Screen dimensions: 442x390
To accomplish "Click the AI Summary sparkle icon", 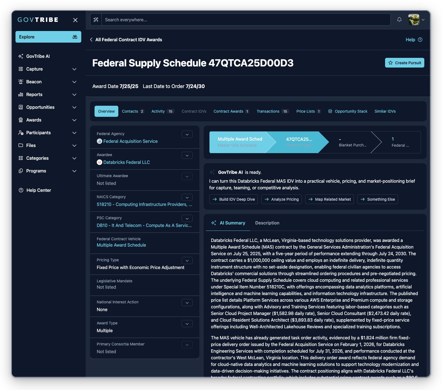I will tap(214, 223).
